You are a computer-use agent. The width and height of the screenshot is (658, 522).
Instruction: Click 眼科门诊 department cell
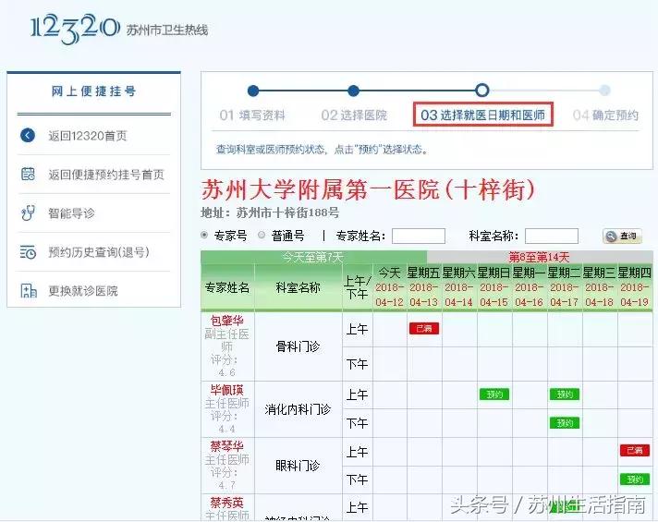298,466
